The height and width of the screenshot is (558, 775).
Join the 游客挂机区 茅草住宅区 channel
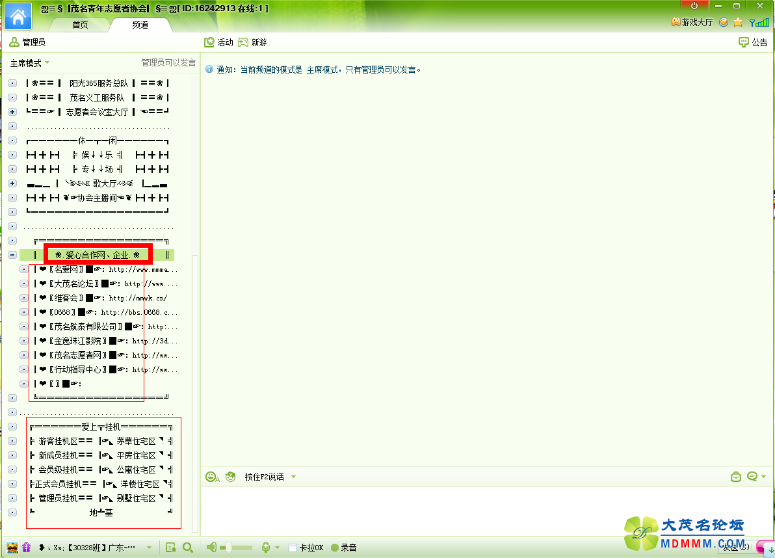(x=101, y=441)
